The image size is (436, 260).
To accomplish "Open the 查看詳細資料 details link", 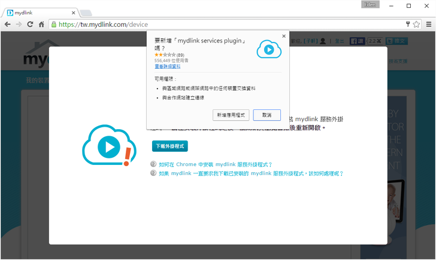I will click(168, 66).
